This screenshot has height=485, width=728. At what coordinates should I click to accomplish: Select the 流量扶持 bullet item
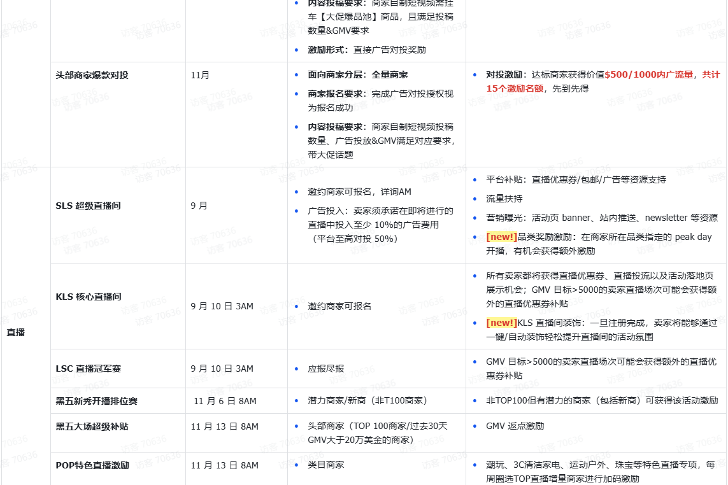pyautogui.click(x=504, y=199)
